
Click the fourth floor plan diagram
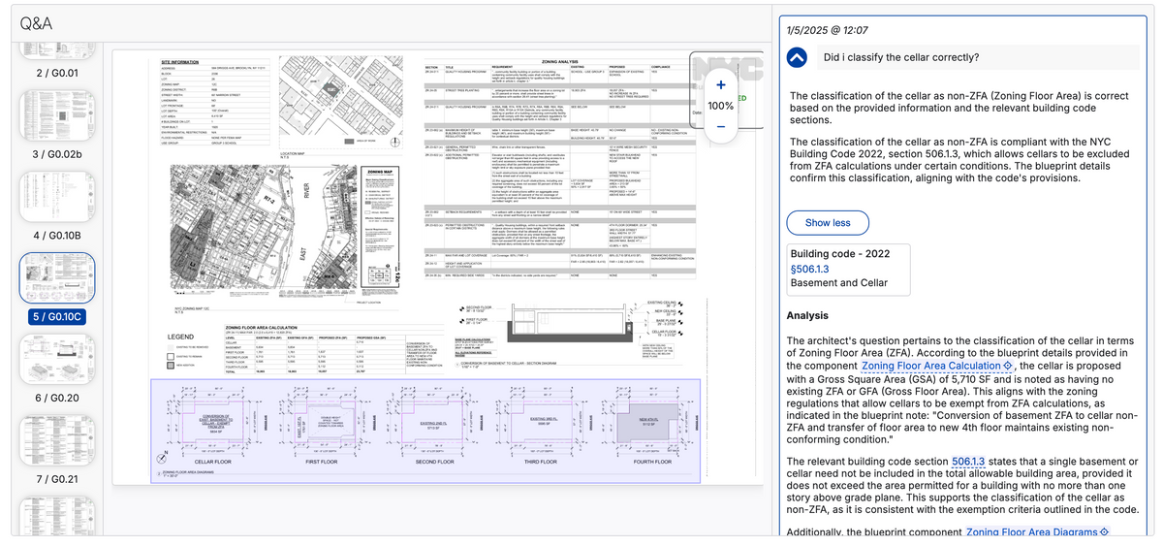tap(650, 424)
